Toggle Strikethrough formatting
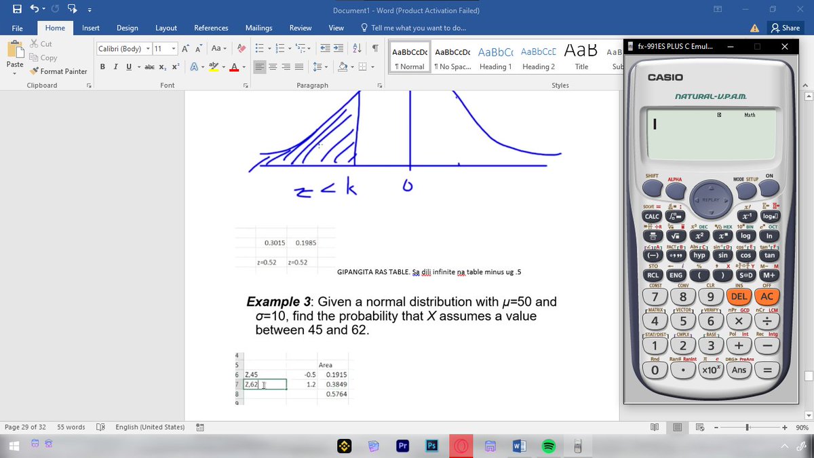 (151, 66)
